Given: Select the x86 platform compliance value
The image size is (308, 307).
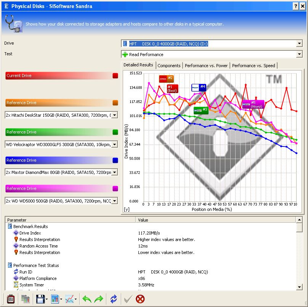Looking at the screenshot, I should tap(141, 278).
